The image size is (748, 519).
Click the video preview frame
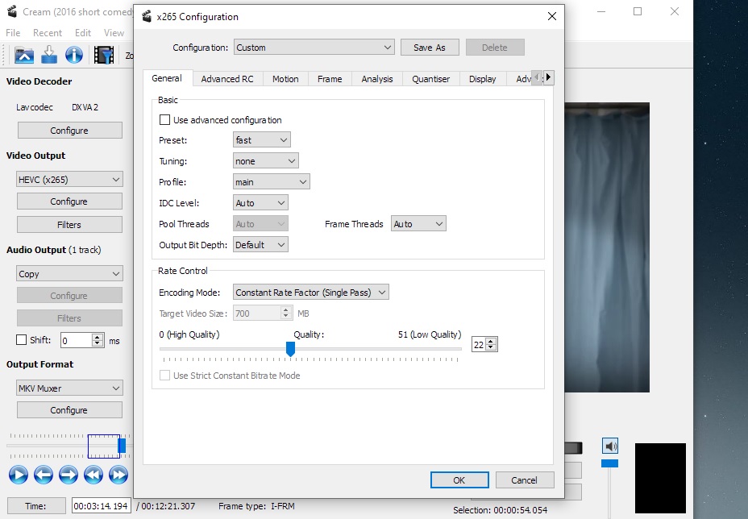[607, 247]
